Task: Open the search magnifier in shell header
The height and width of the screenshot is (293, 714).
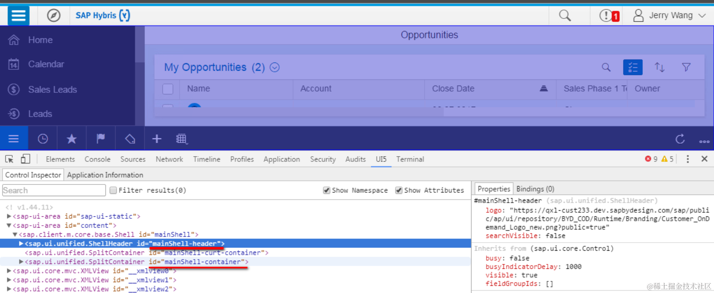Action: (x=565, y=16)
